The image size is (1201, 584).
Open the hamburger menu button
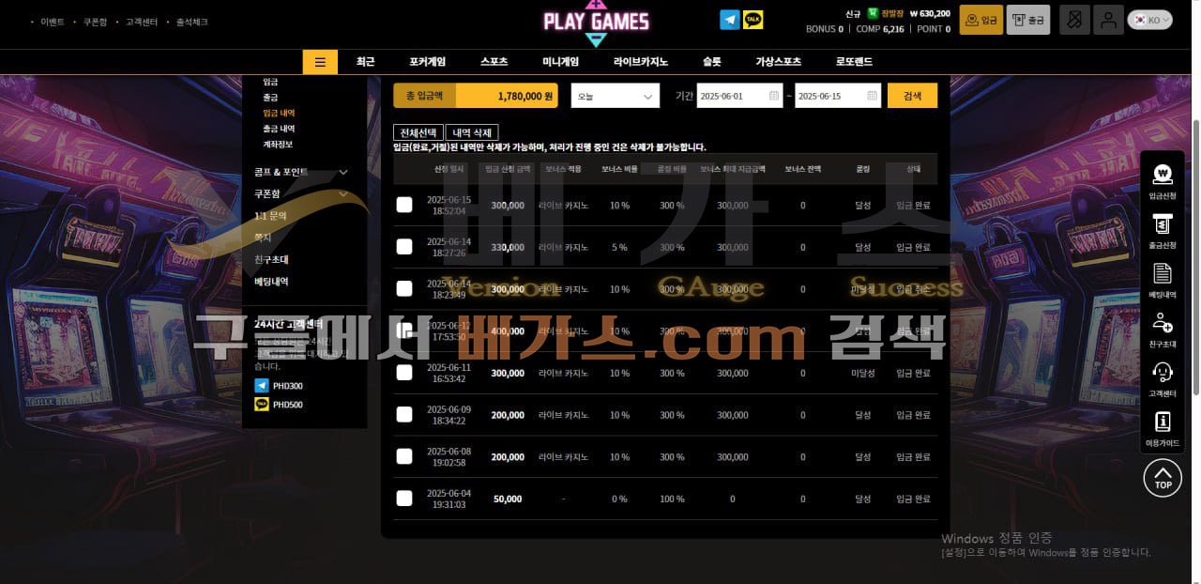pos(320,62)
